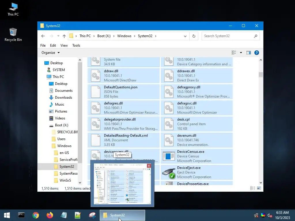
Task: Open view options dropdown arrow
Action: [241, 53]
